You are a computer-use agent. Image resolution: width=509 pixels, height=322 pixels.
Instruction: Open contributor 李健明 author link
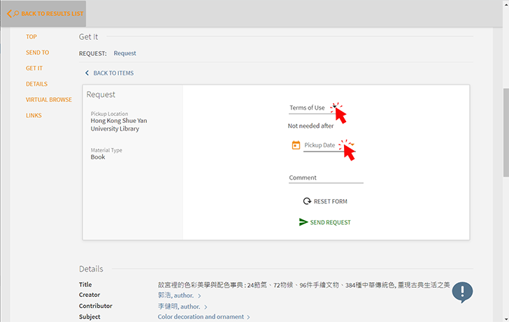point(179,307)
